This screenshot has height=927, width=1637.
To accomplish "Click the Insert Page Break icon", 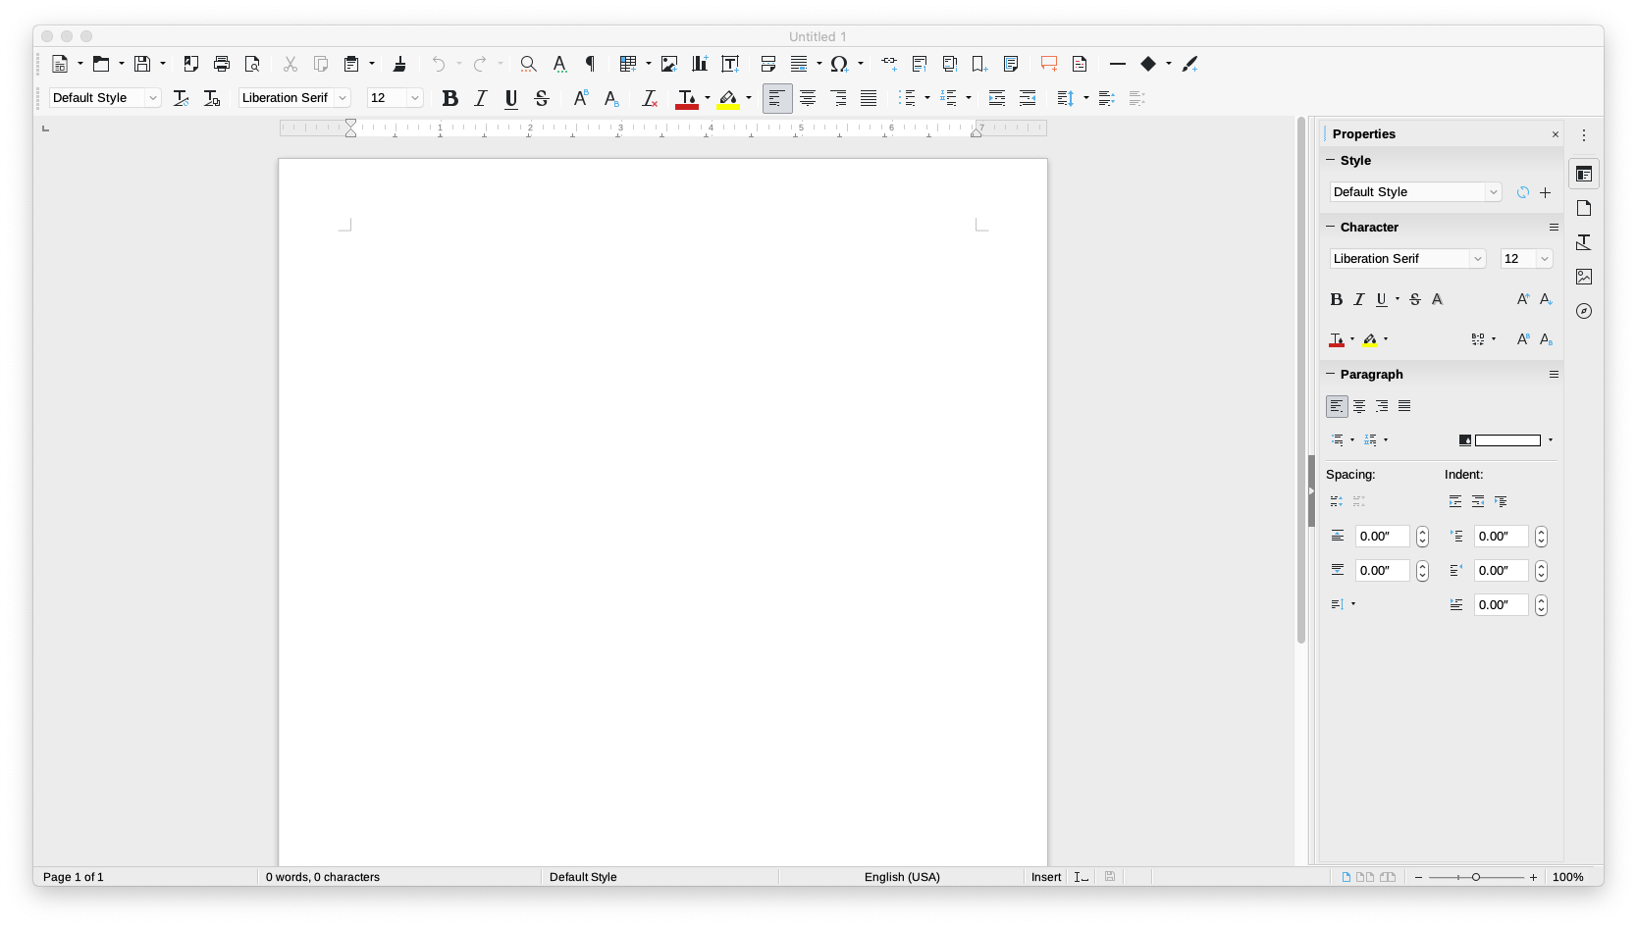I will point(768,64).
